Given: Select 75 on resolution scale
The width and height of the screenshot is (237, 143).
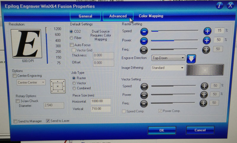Looking at the screenshot, I should click(x=59, y=63).
